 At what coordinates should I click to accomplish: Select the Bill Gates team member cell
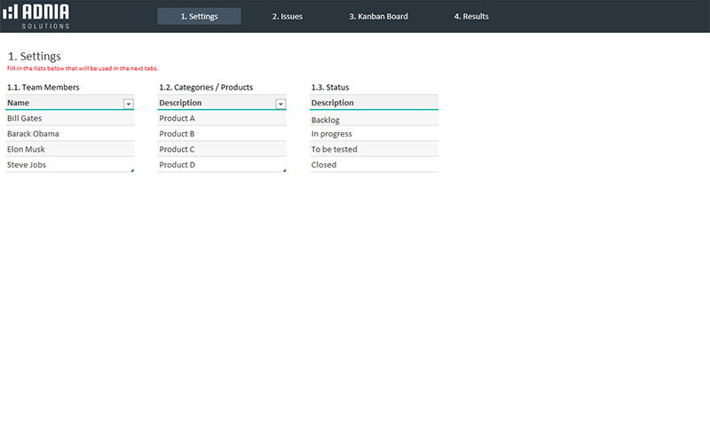point(69,118)
